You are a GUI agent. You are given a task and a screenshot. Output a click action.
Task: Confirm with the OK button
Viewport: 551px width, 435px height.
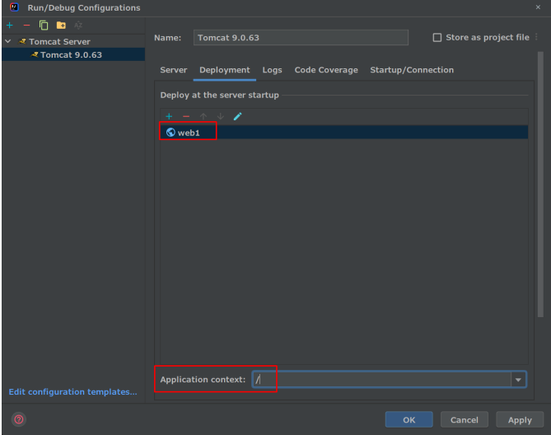(409, 419)
